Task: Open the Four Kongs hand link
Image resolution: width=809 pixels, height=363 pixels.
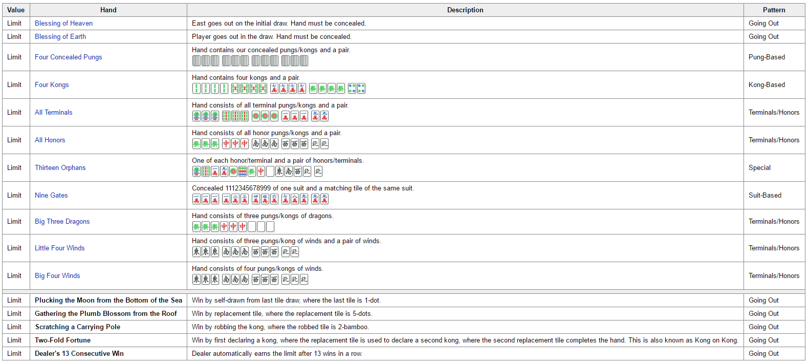Action: [52, 84]
